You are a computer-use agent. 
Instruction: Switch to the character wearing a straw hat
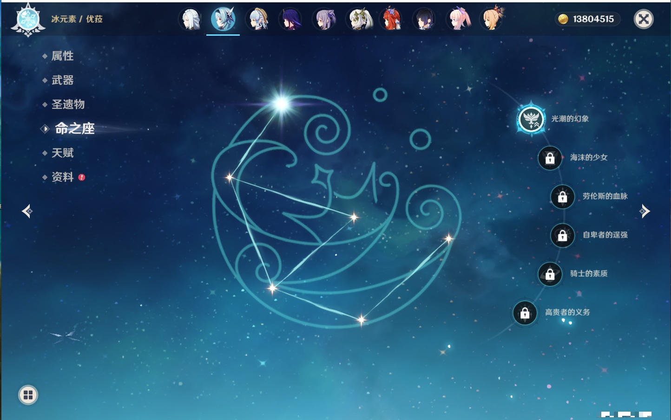pos(258,19)
